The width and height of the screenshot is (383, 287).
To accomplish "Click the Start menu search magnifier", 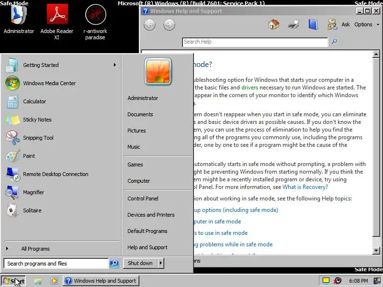I will pyautogui.click(x=114, y=263).
